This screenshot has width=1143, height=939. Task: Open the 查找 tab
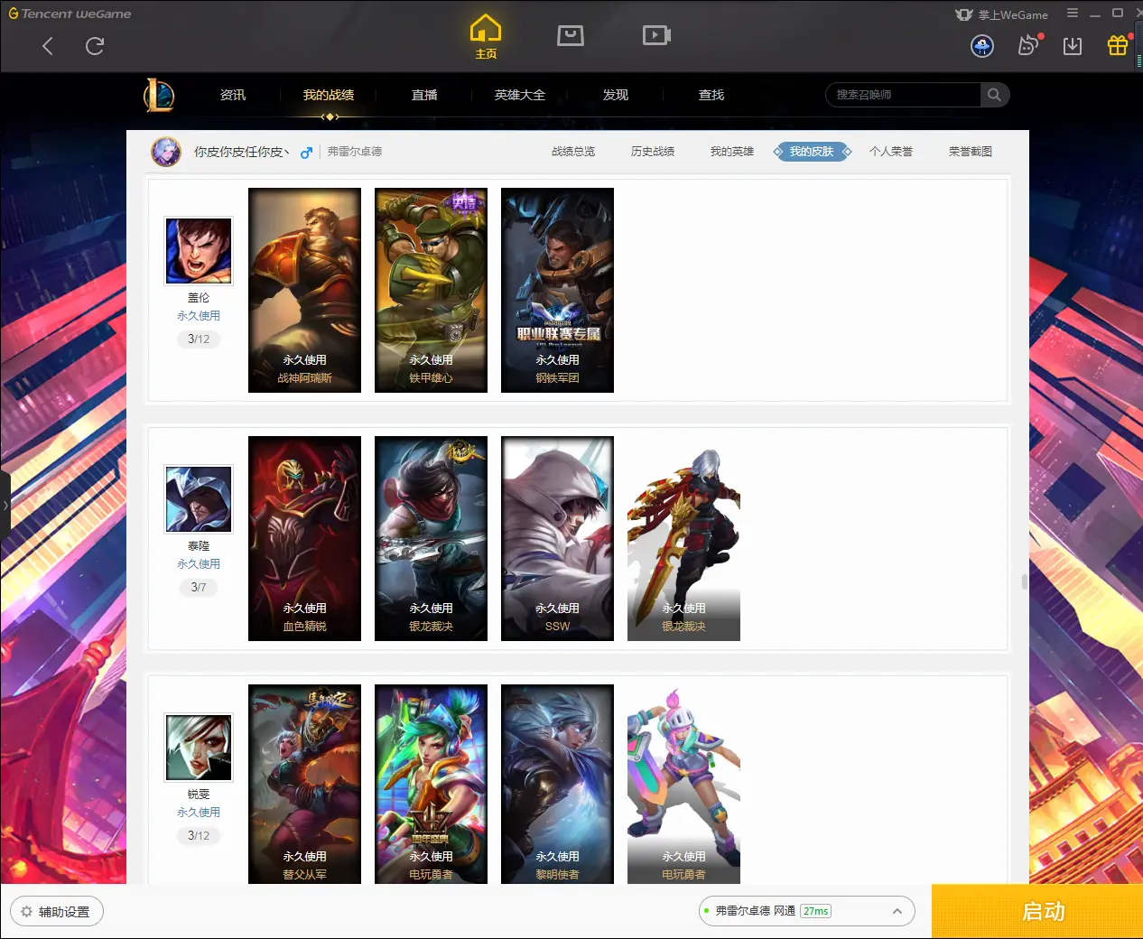coord(711,95)
